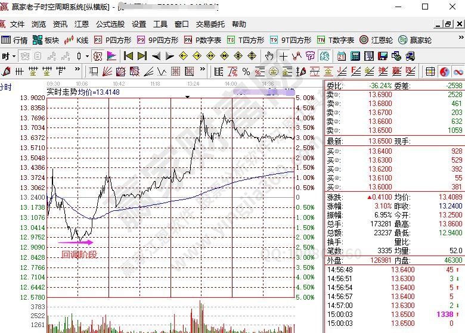465x333 pixels.
Task: Open the 江恩轮 Gann wheel tool
Action: pos(377,40)
